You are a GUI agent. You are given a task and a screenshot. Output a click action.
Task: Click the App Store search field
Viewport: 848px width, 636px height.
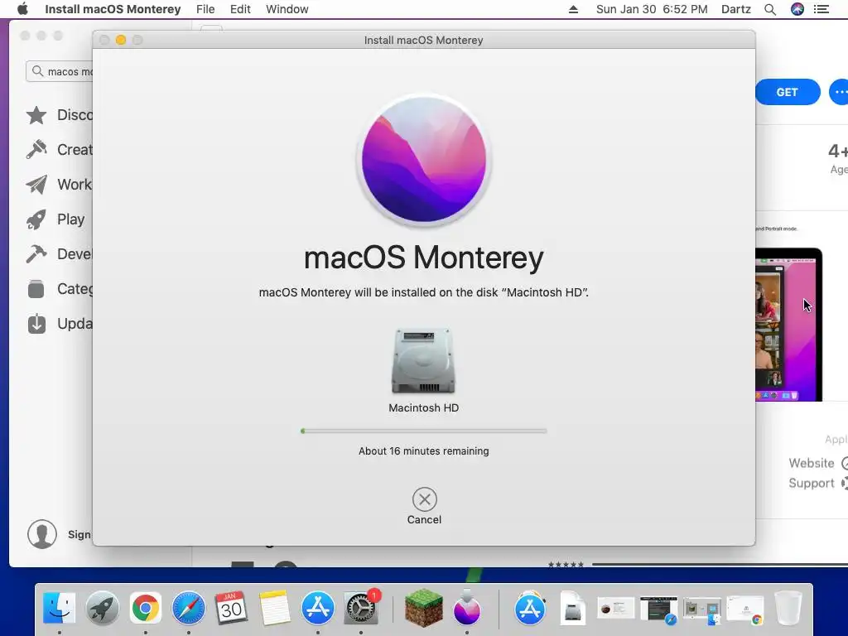click(60, 71)
